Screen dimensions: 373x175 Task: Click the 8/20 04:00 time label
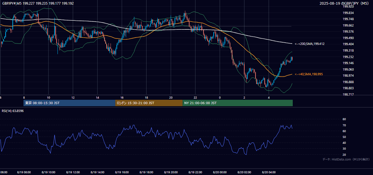click(x=269, y=172)
